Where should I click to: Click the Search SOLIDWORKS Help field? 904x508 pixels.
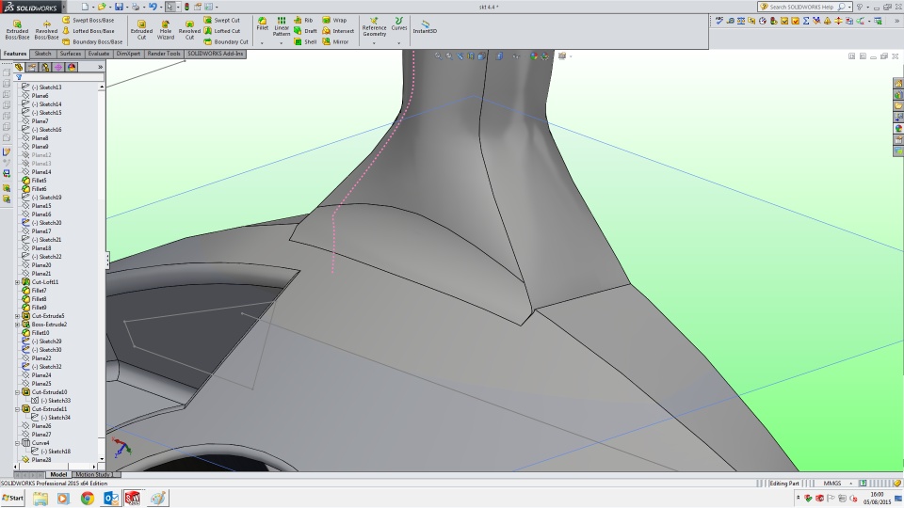point(802,7)
